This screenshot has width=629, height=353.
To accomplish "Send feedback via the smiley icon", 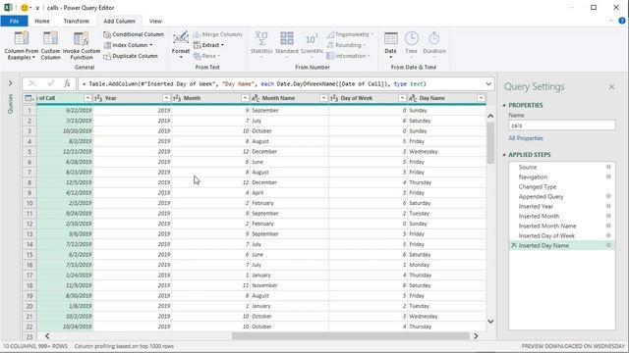I will tap(25, 8).
